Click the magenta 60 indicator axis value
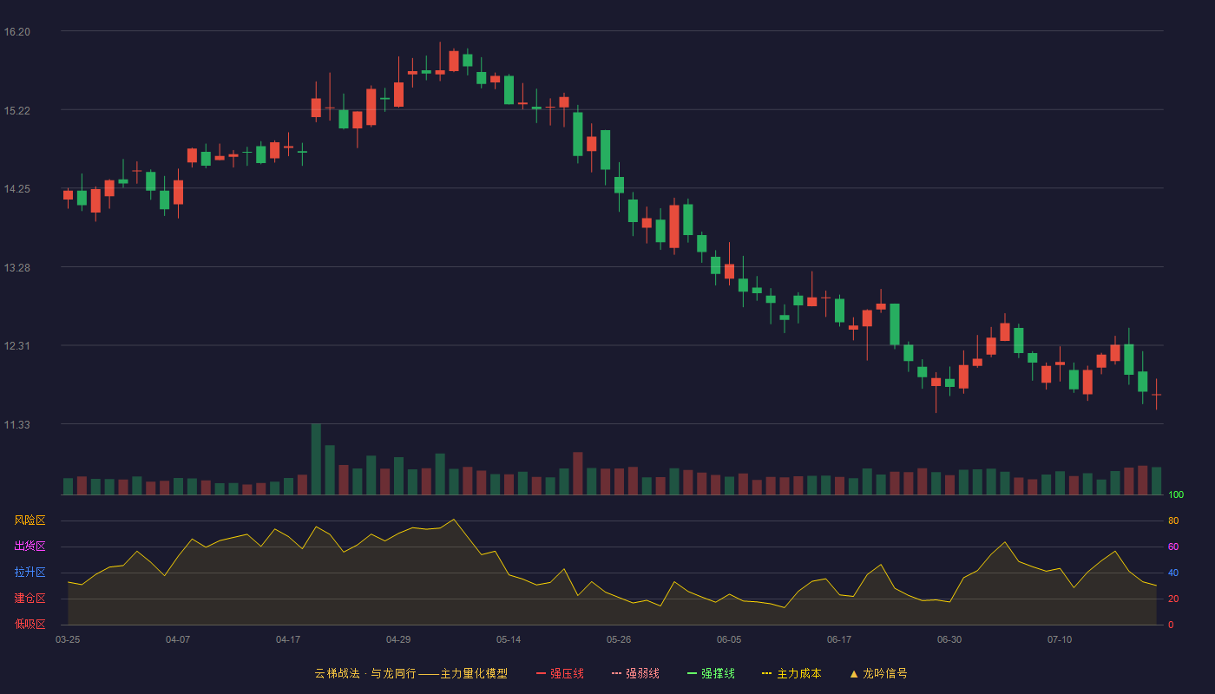 click(1173, 547)
